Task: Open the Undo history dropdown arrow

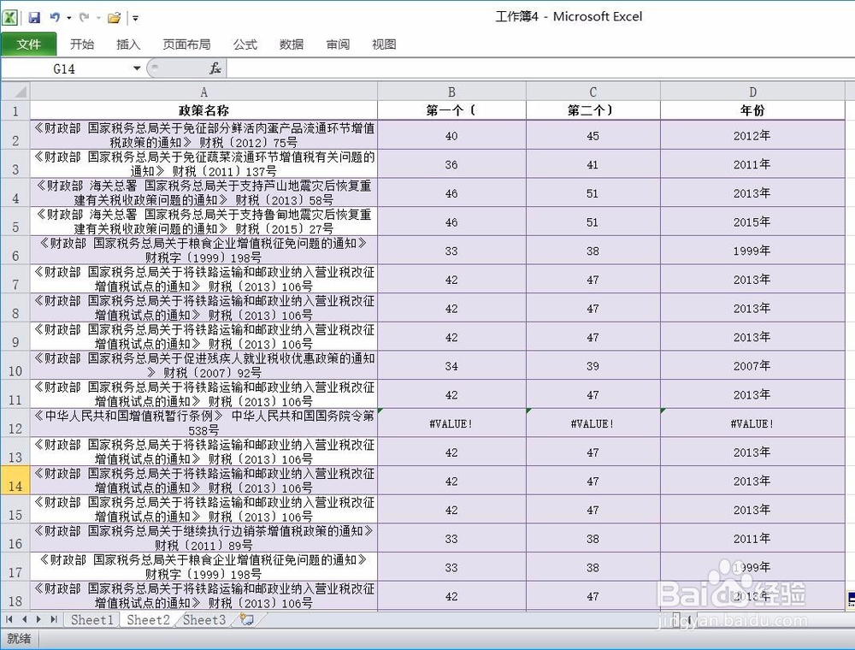Action: click(x=69, y=18)
